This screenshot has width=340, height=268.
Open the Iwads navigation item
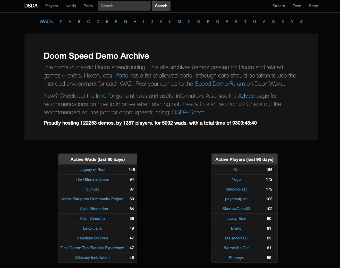tap(71, 6)
